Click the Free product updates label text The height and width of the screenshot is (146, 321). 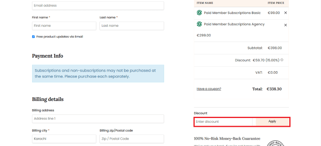59,37
